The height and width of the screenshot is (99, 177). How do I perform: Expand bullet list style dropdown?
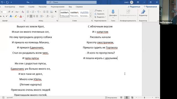point(30,12)
